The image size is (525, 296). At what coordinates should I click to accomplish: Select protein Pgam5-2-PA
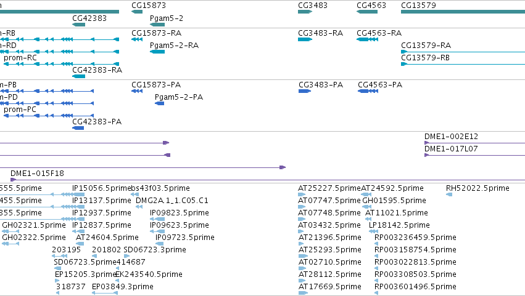click(159, 103)
